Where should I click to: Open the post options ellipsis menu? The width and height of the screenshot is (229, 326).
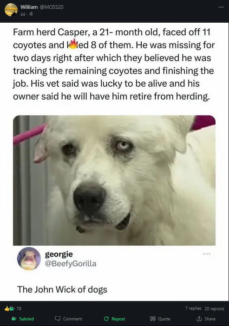tap(221, 7)
